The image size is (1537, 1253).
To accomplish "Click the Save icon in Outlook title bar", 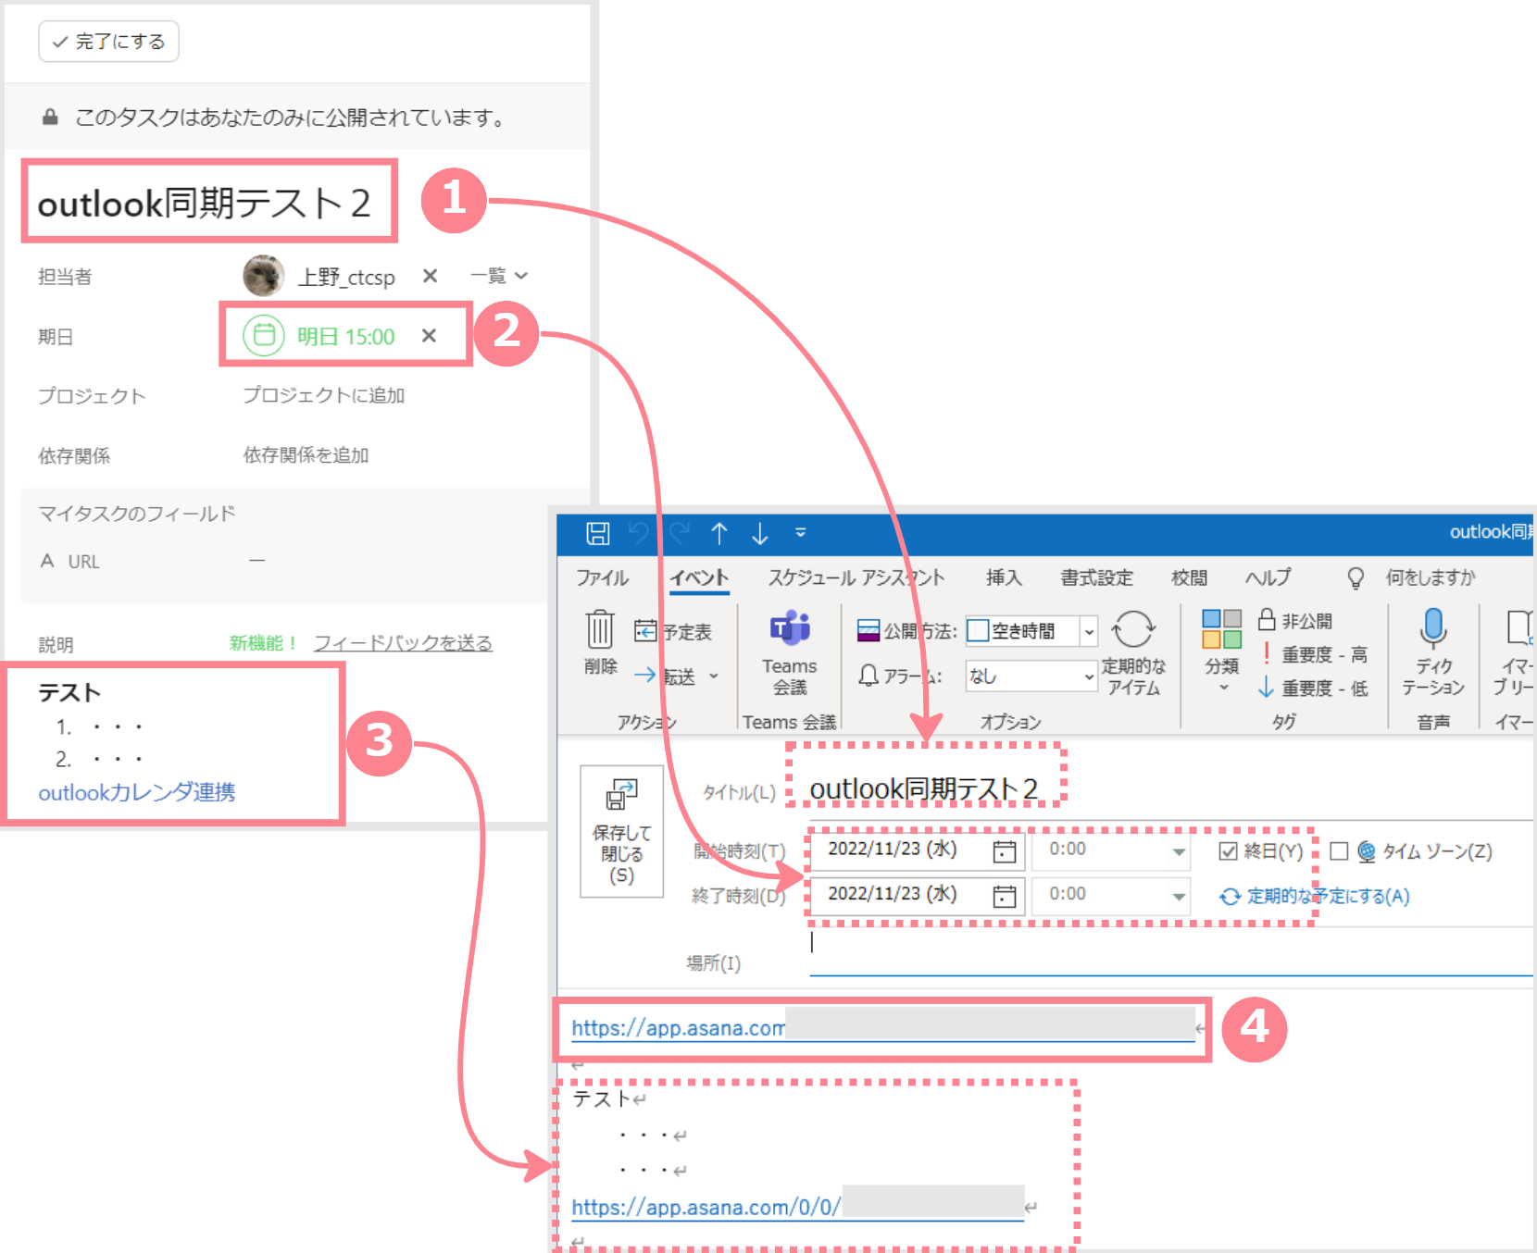I will pos(598,533).
